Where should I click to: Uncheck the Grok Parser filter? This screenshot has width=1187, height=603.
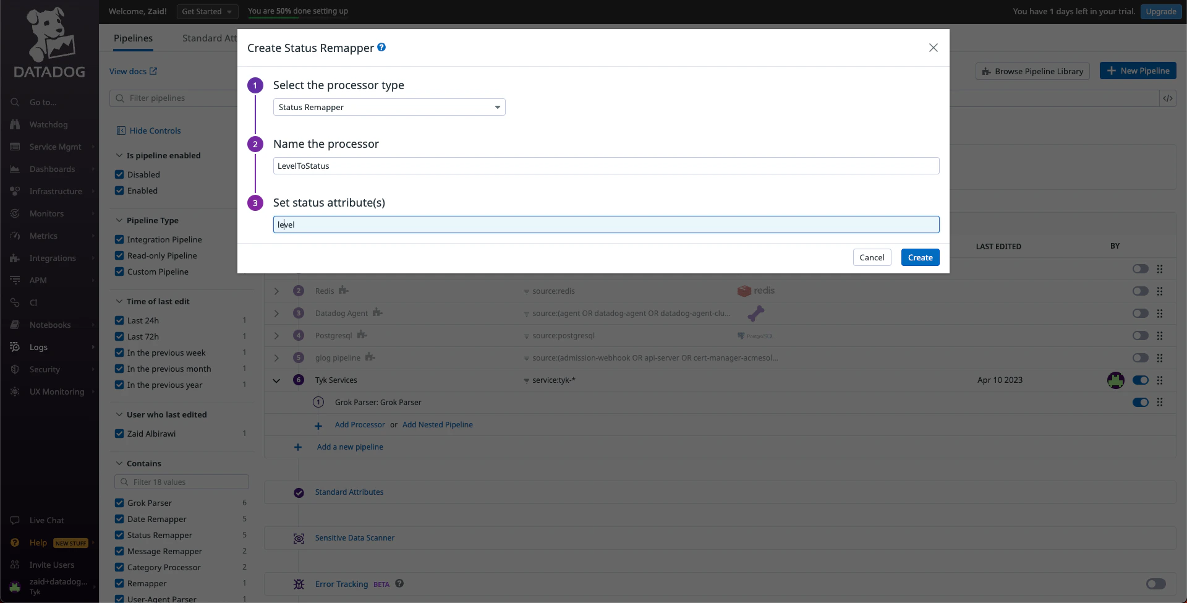tap(119, 502)
